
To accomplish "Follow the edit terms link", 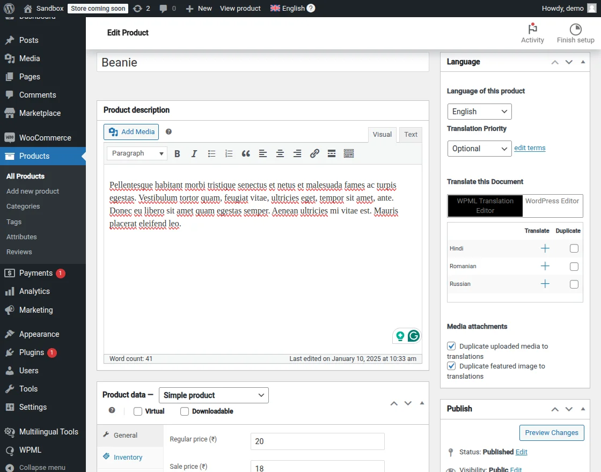I will tap(530, 148).
